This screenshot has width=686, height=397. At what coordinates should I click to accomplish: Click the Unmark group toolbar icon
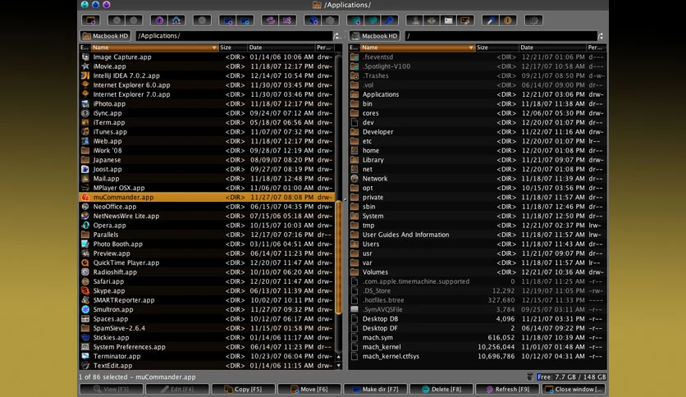click(245, 21)
